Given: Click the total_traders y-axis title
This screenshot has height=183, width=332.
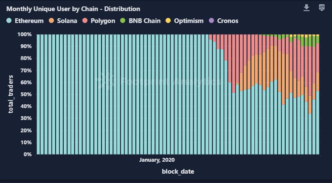Looking at the screenshot, I should [11, 93].
